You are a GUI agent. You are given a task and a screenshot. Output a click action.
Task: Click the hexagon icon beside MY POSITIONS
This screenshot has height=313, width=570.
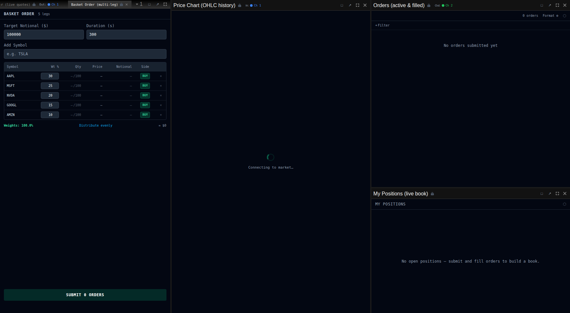[564, 204]
